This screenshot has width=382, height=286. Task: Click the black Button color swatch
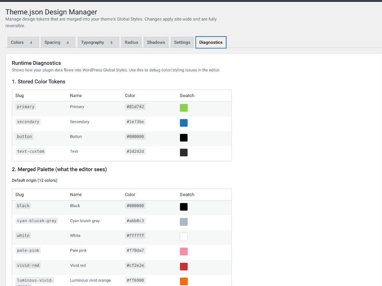184,138
